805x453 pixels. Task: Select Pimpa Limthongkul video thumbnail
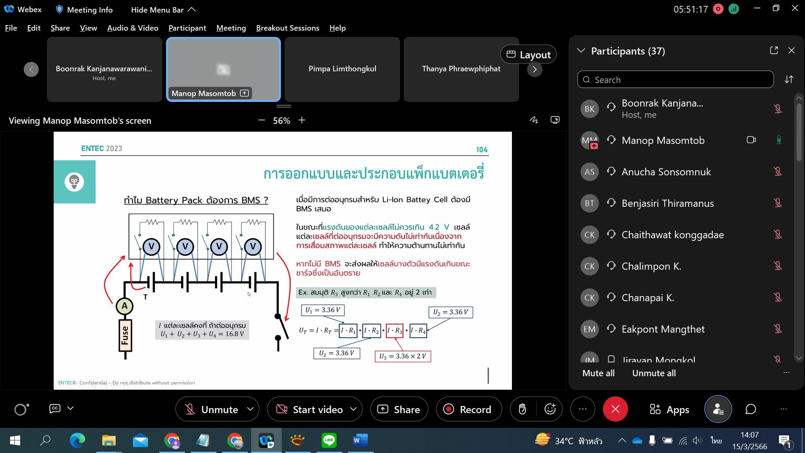(x=342, y=70)
